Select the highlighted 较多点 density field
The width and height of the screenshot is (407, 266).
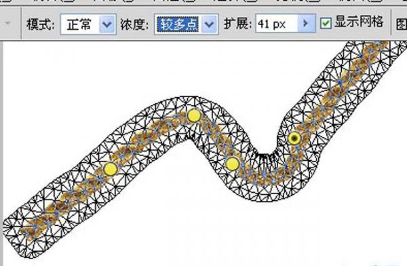tap(178, 24)
